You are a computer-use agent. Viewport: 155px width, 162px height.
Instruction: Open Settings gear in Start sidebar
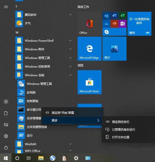pyautogui.click(x=6, y=136)
